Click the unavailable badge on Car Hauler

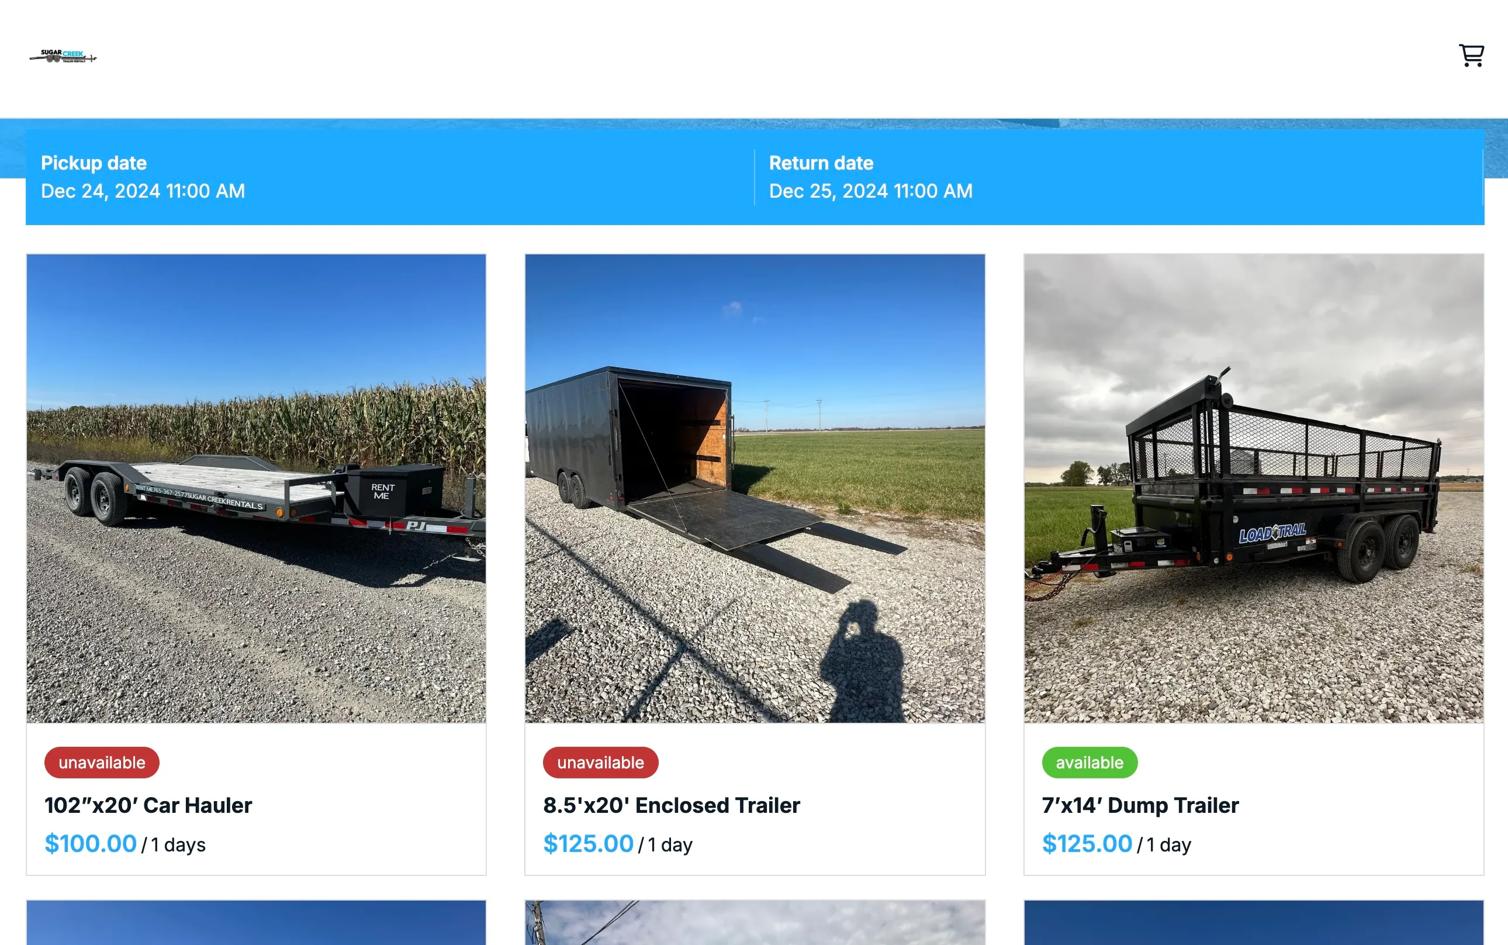coord(102,763)
